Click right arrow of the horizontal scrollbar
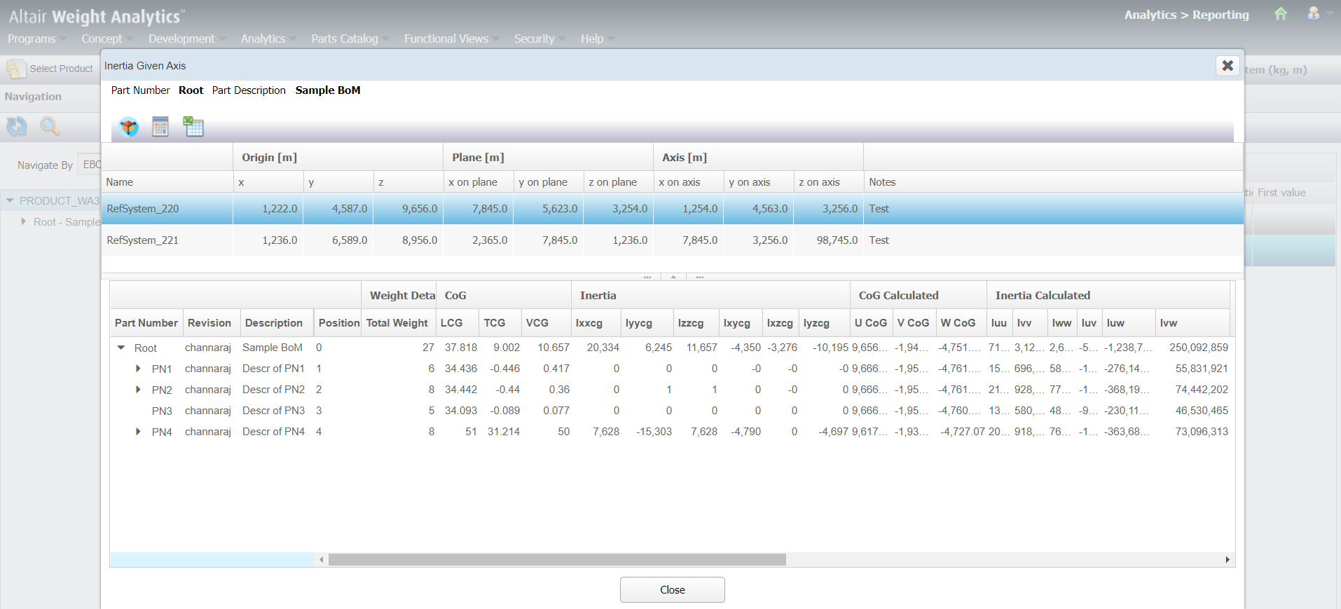 point(1227,559)
